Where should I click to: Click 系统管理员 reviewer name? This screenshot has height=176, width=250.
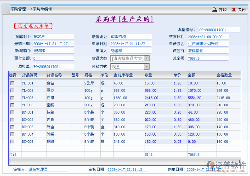point(38,170)
